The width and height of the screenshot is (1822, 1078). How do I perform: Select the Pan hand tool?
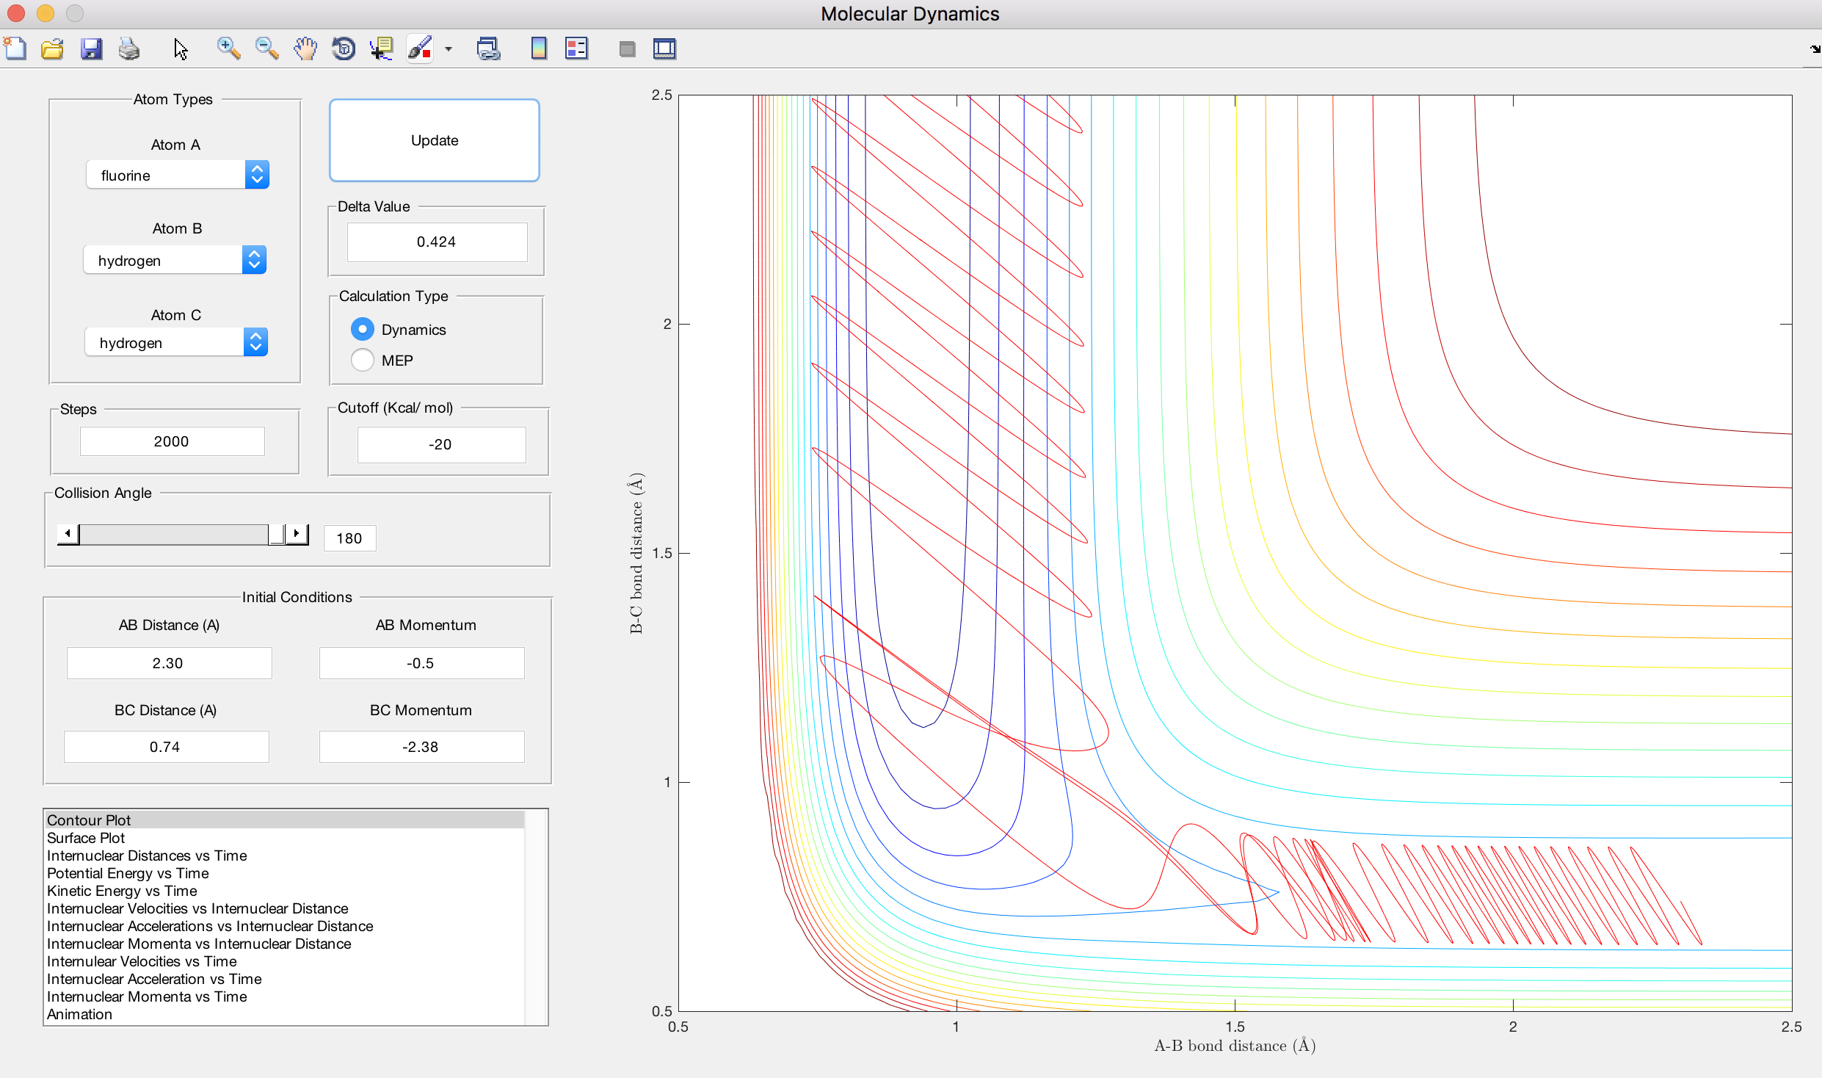(305, 49)
